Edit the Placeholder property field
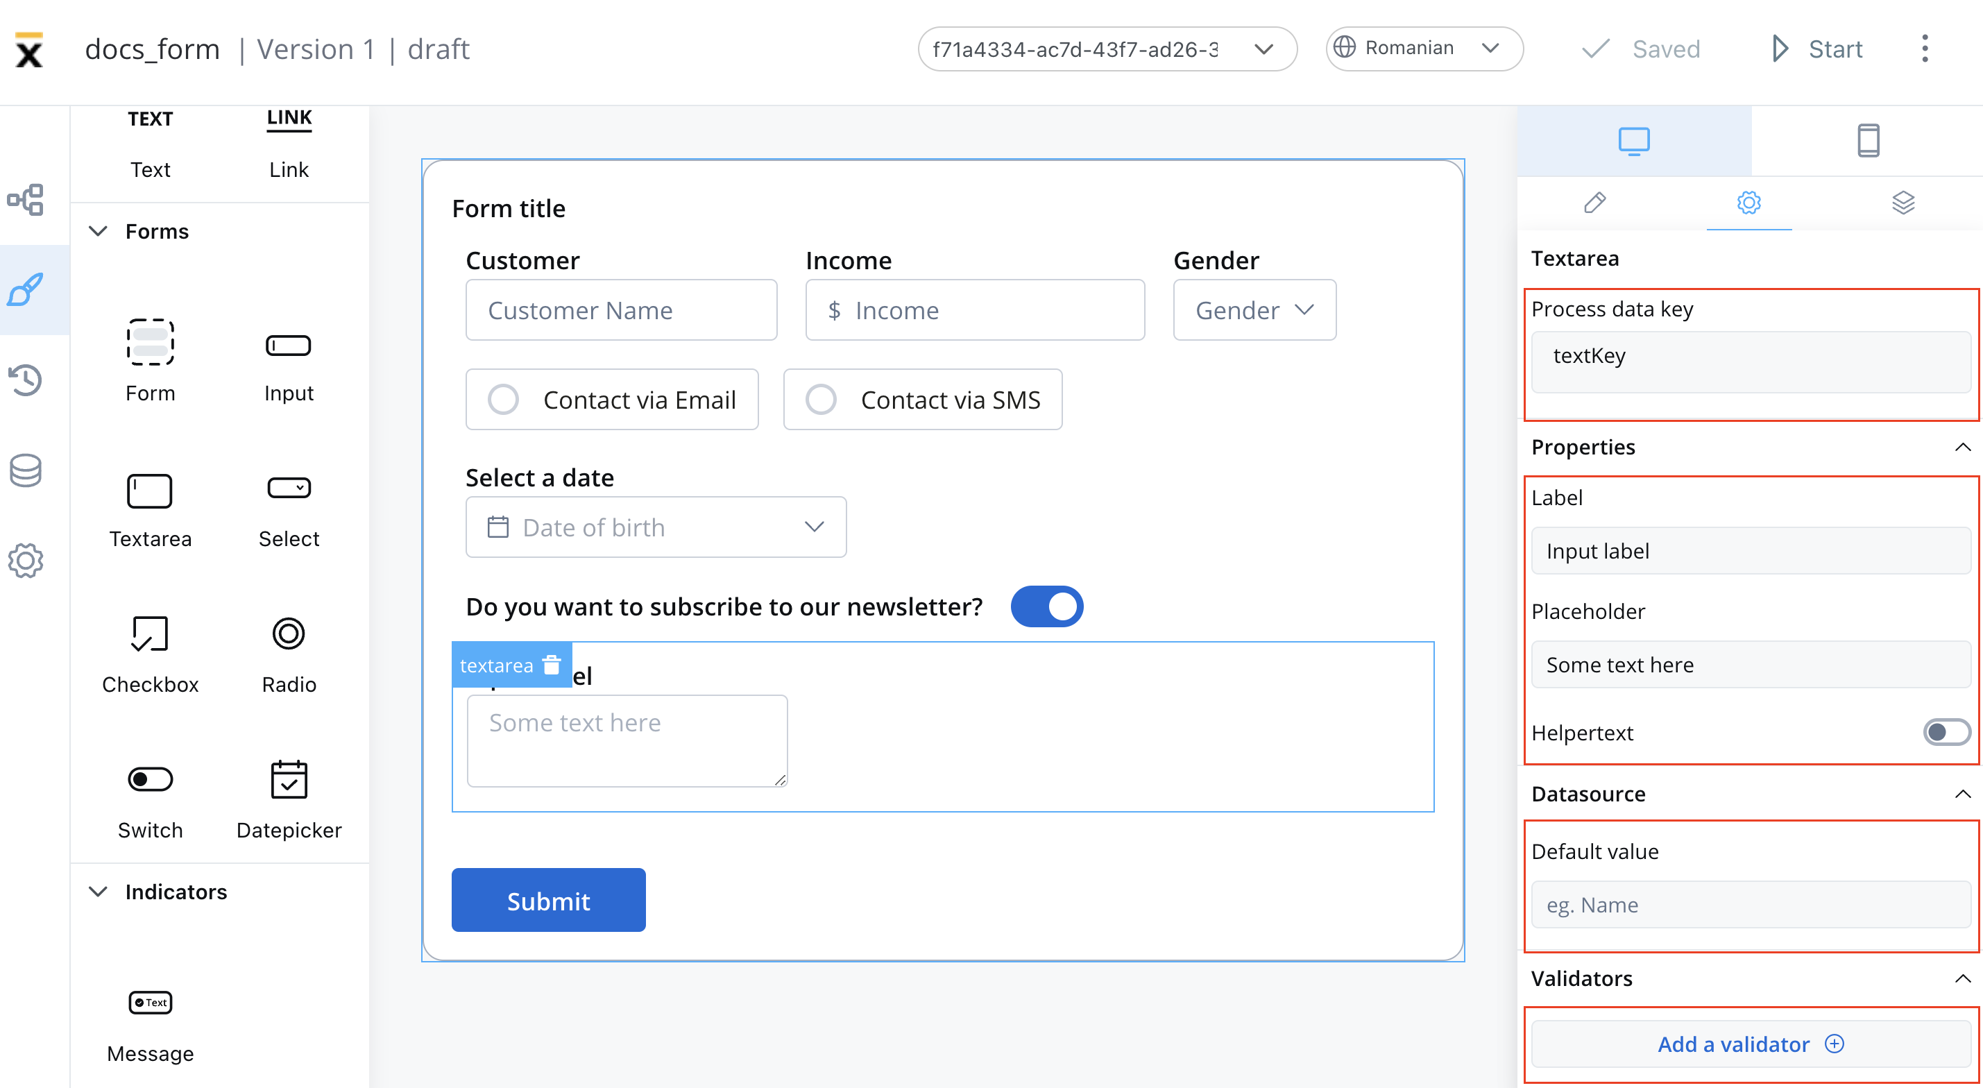1983x1088 pixels. 1750,665
